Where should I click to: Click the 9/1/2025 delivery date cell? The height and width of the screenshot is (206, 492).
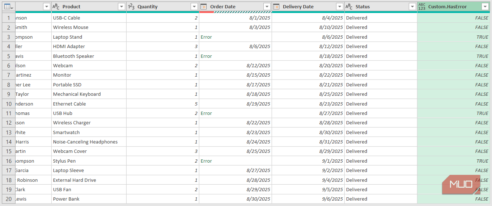(x=308, y=161)
